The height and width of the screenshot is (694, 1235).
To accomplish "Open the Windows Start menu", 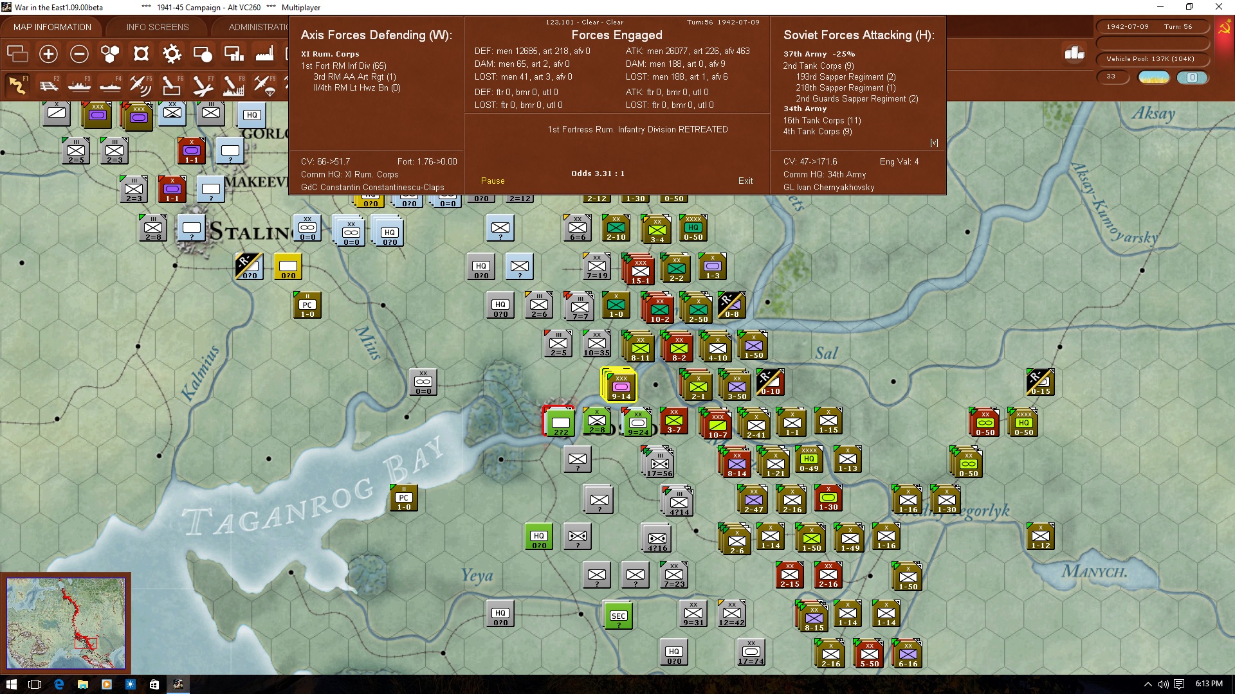I will [x=11, y=684].
